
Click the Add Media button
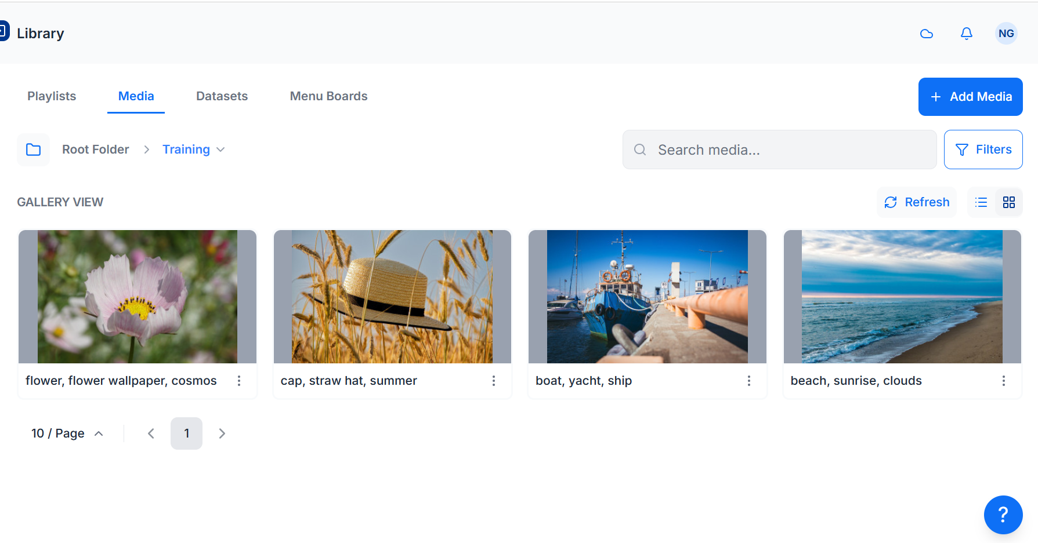(970, 97)
